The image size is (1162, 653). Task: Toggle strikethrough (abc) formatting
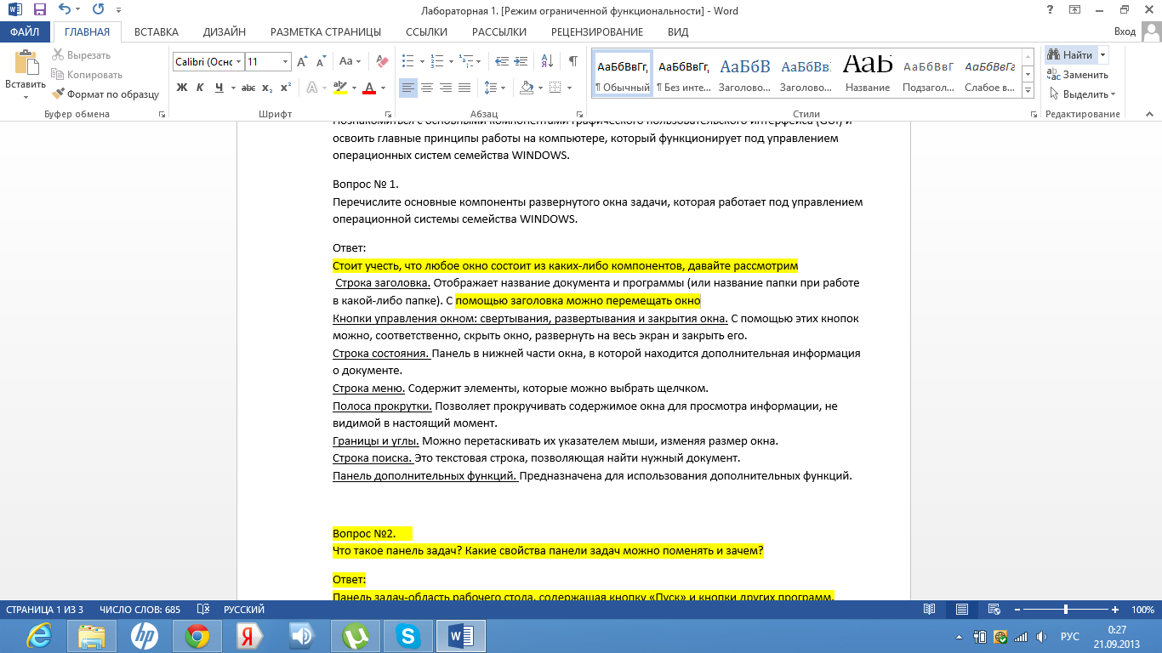tap(248, 88)
